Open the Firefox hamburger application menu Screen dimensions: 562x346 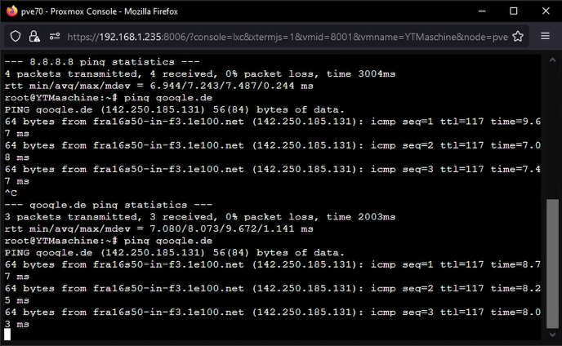[545, 36]
